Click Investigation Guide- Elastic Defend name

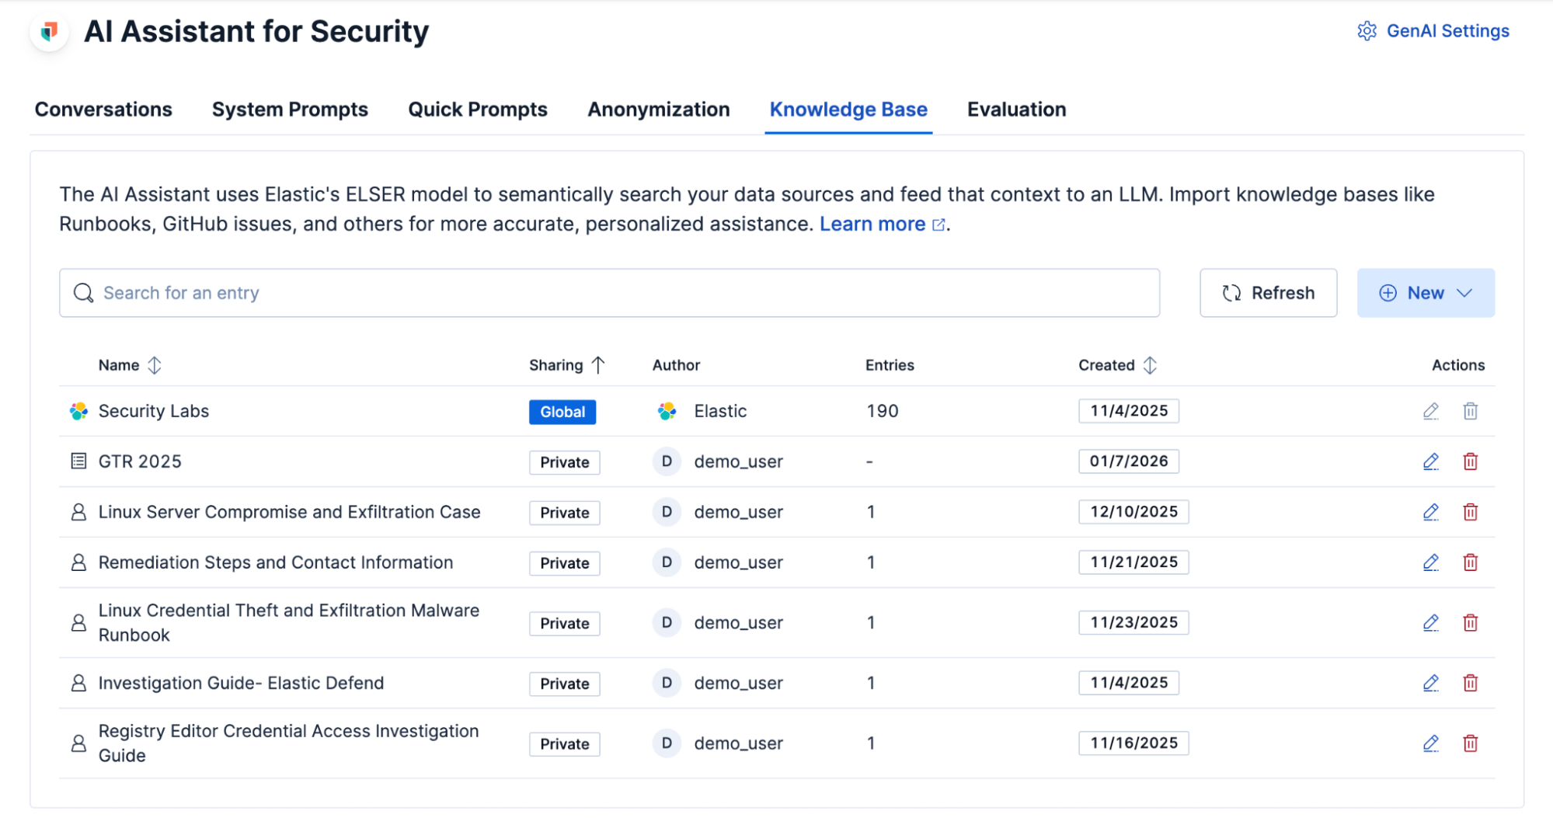click(241, 683)
